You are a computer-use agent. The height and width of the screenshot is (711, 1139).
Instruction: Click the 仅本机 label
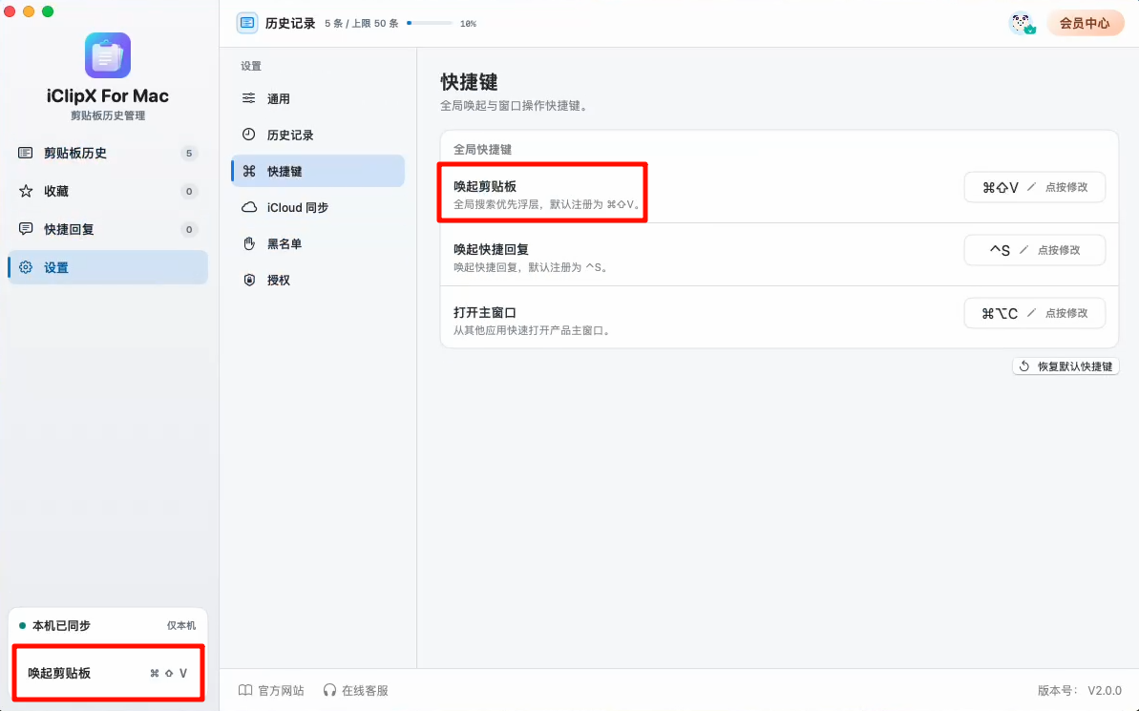pyautogui.click(x=180, y=625)
